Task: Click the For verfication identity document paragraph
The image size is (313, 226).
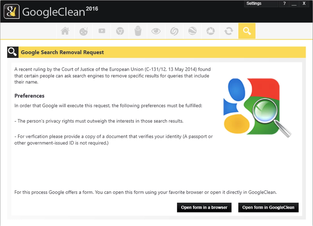Action: click(x=113, y=140)
